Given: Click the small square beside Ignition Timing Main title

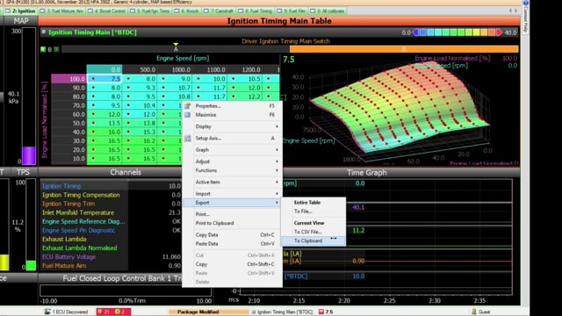Looking at the screenshot, I should coord(43,32).
